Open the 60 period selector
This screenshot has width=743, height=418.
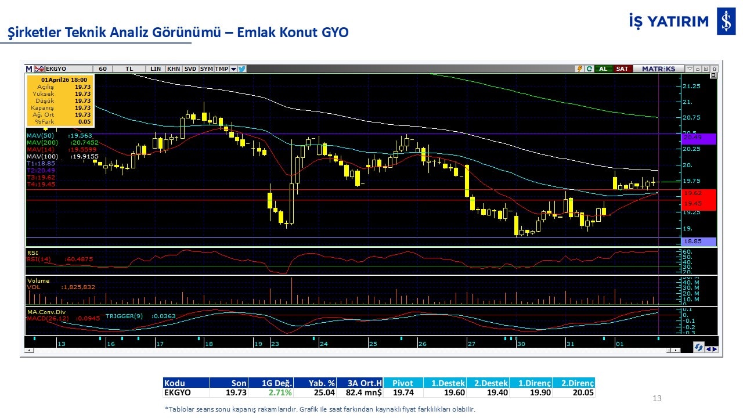click(103, 69)
